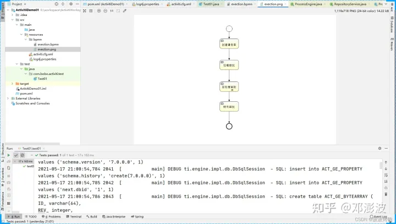
Task: Open the Problems tool window
Action: [x=51, y=217]
